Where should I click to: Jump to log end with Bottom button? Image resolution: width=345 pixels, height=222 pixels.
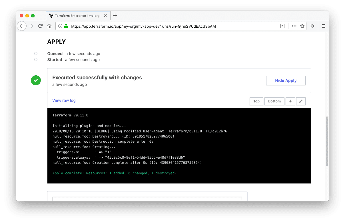click(274, 101)
